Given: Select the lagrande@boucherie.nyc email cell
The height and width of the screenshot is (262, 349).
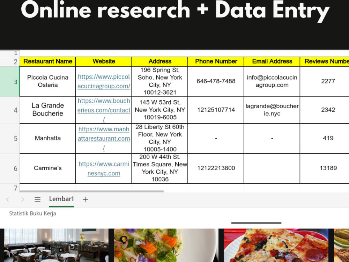Looking at the screenshot, I should [x=272, y=110].
